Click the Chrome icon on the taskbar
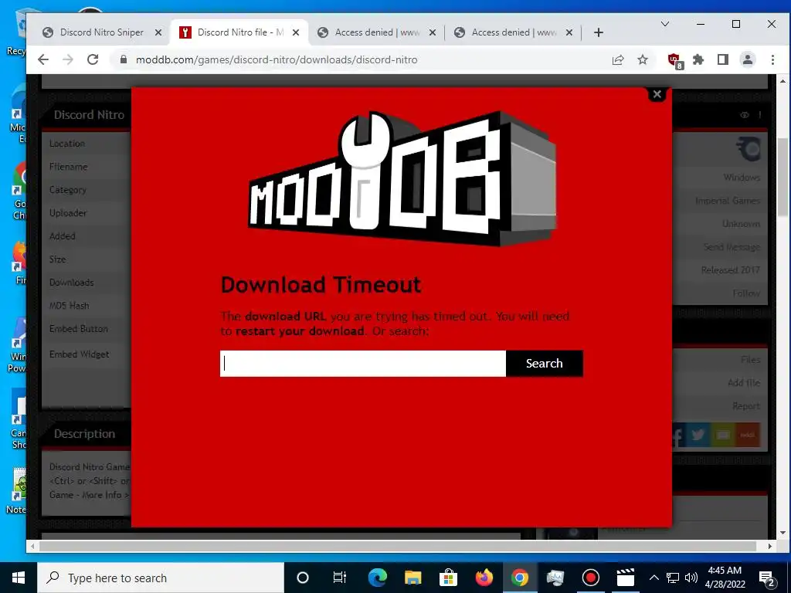 pyautogui.click(x=520, y=578)
